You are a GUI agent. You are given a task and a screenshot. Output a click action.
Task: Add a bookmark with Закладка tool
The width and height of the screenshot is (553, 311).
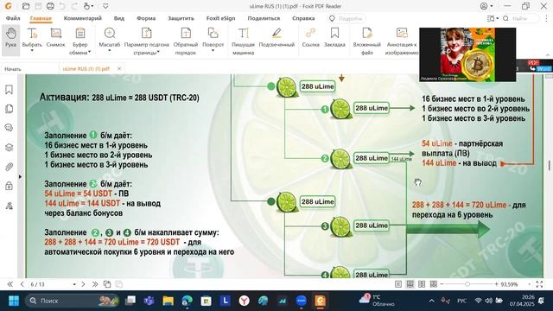click(x=334, y=38)
